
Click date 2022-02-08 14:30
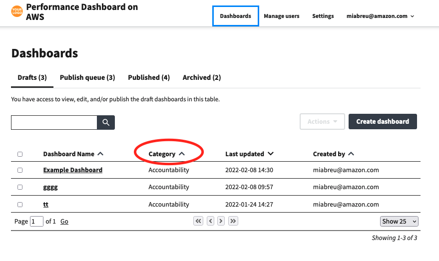coord(249,170)
